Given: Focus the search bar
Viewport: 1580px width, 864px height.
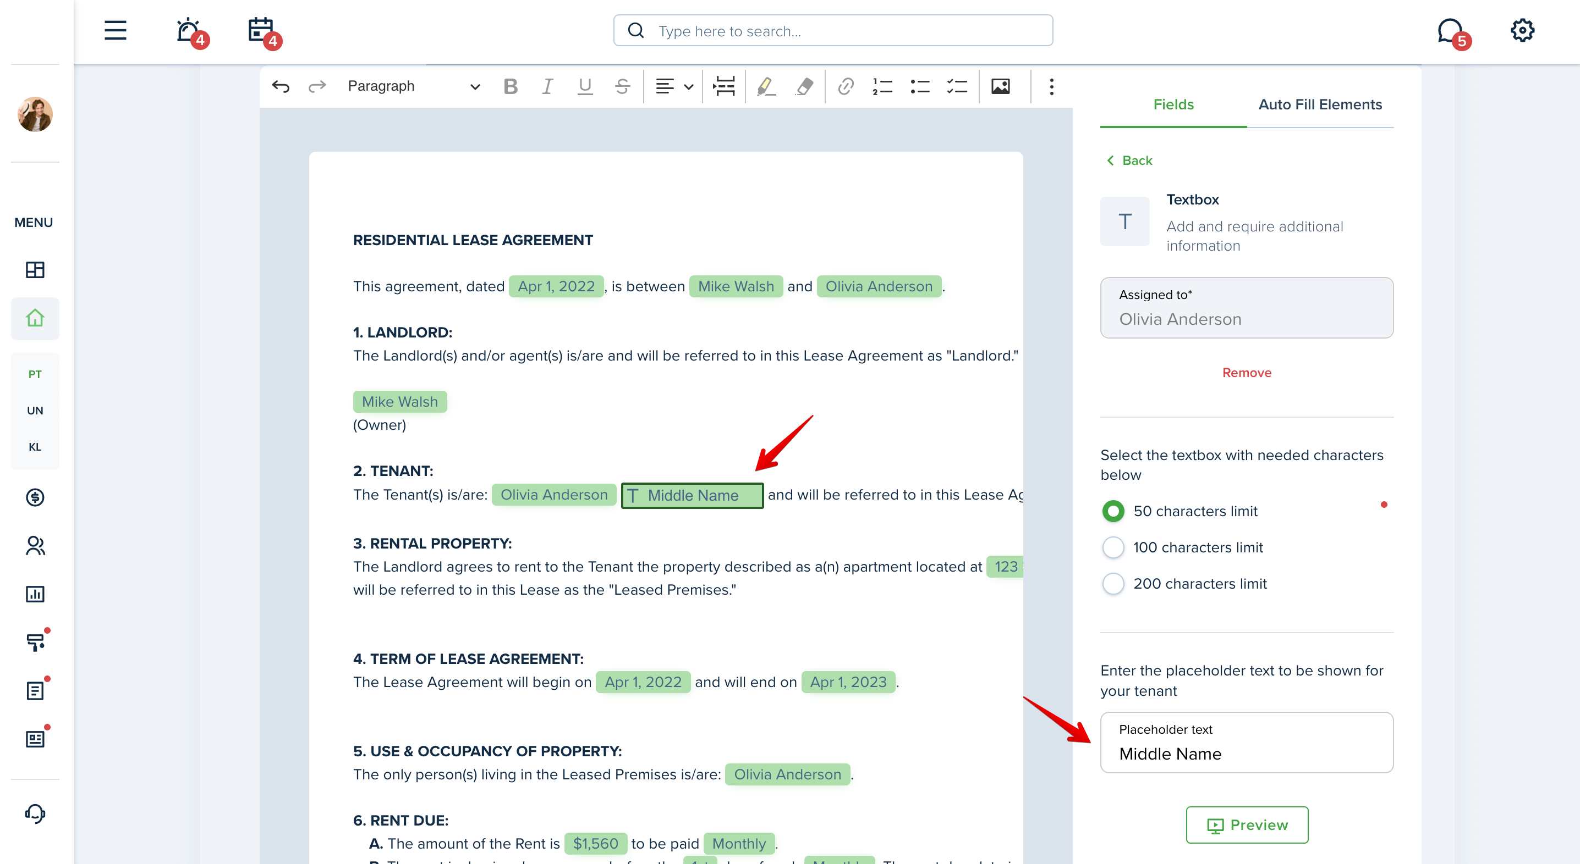Looking at the screenshot, I should point(833,31).
